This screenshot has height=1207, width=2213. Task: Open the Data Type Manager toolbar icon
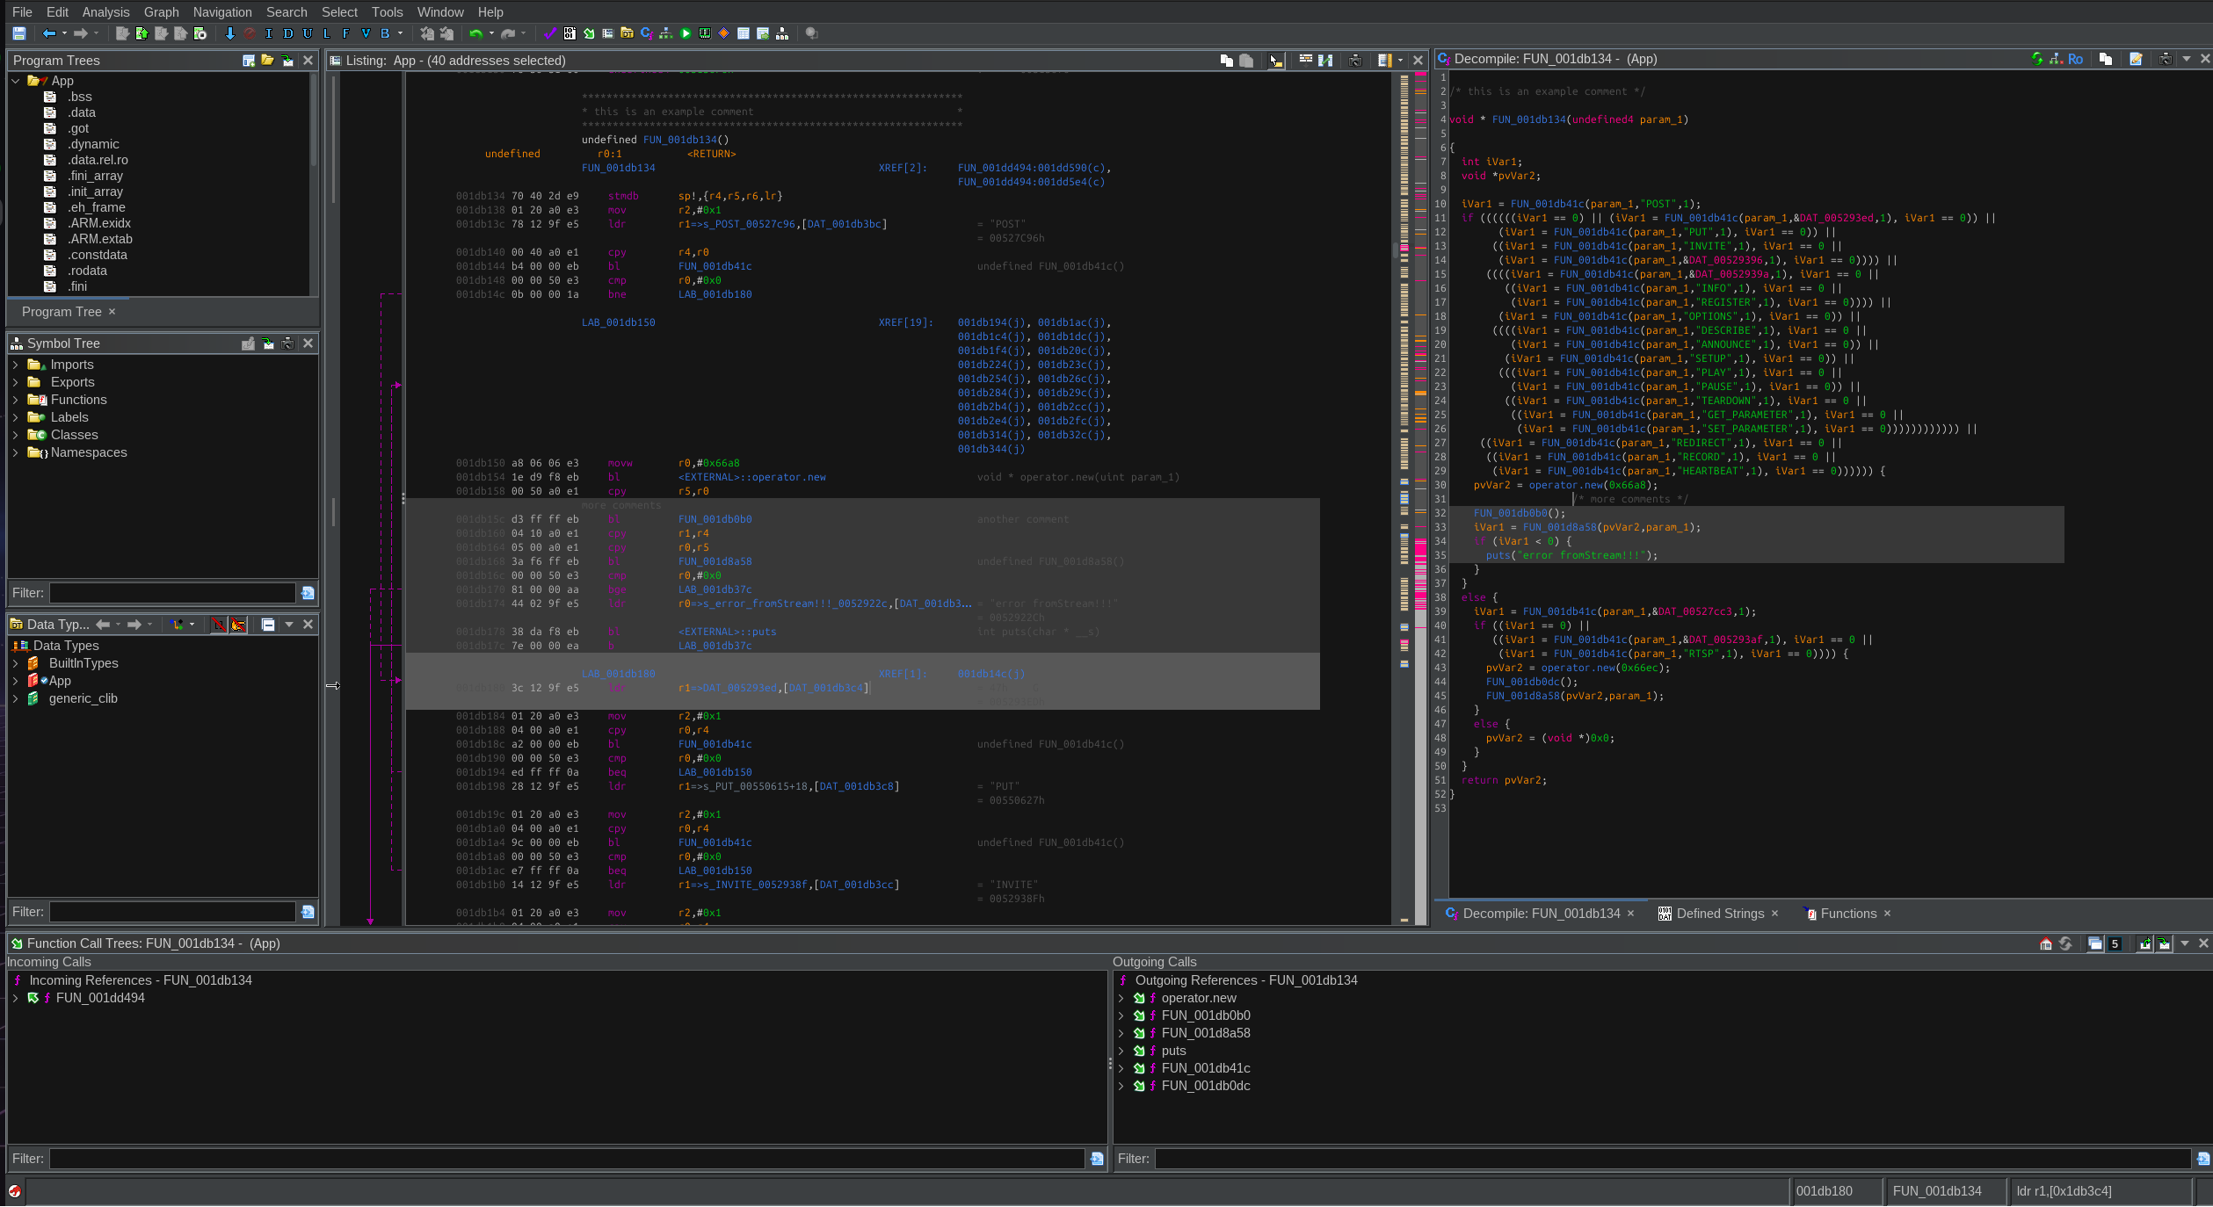click(x=627, y=33)
